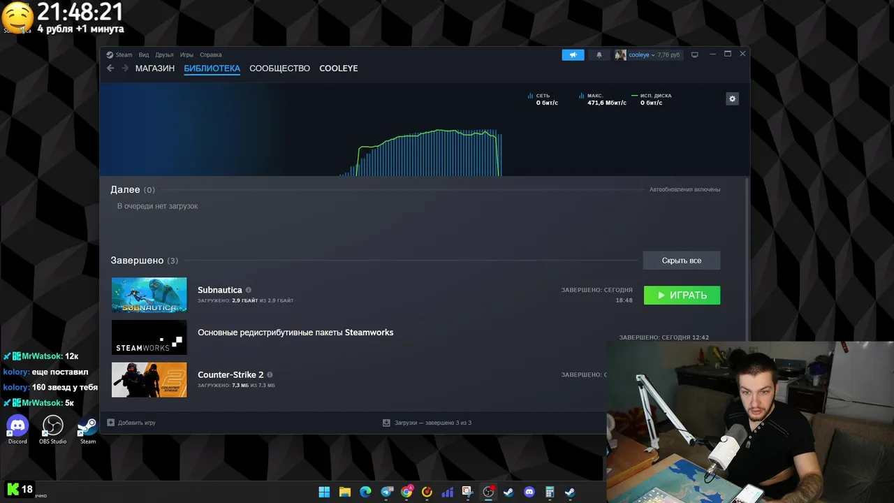Launch Discord from desktop shortcut

tap(17, 429)
